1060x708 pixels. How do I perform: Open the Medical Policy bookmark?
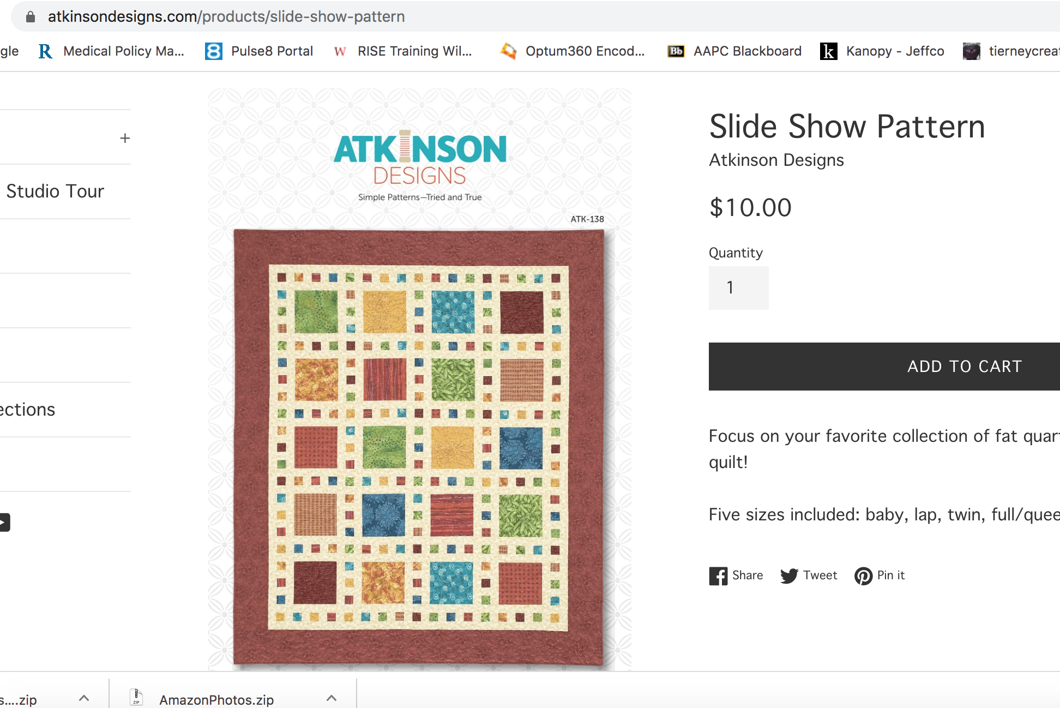112,51
